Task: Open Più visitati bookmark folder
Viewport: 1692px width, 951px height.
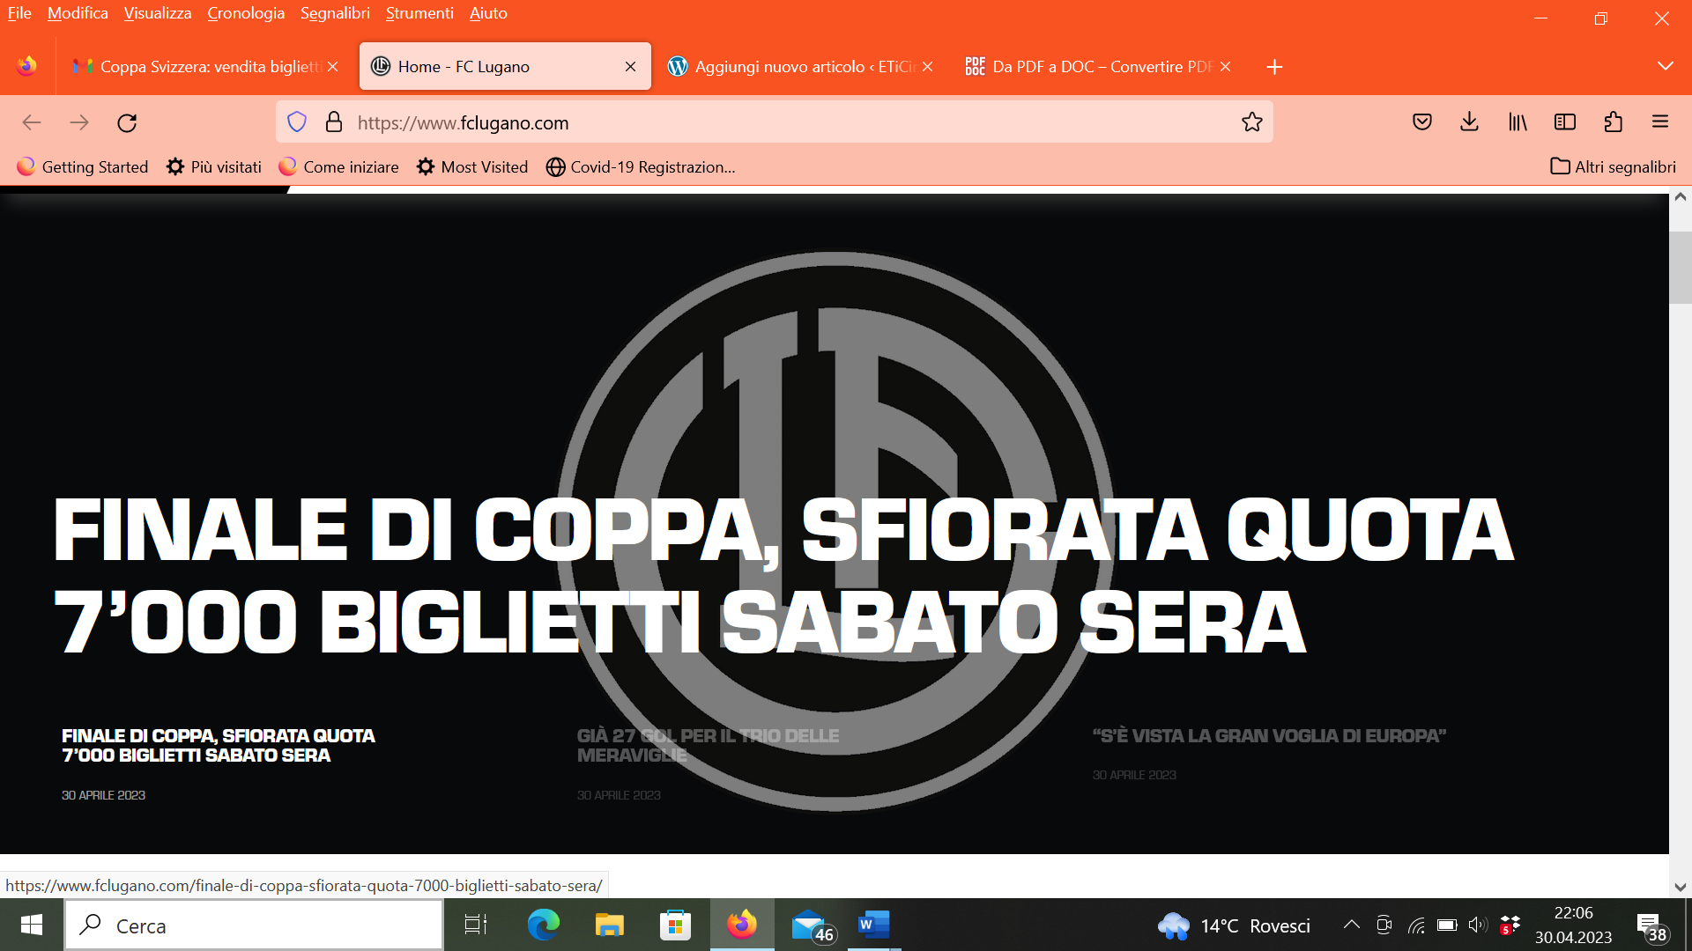Action: pos(214,166)
